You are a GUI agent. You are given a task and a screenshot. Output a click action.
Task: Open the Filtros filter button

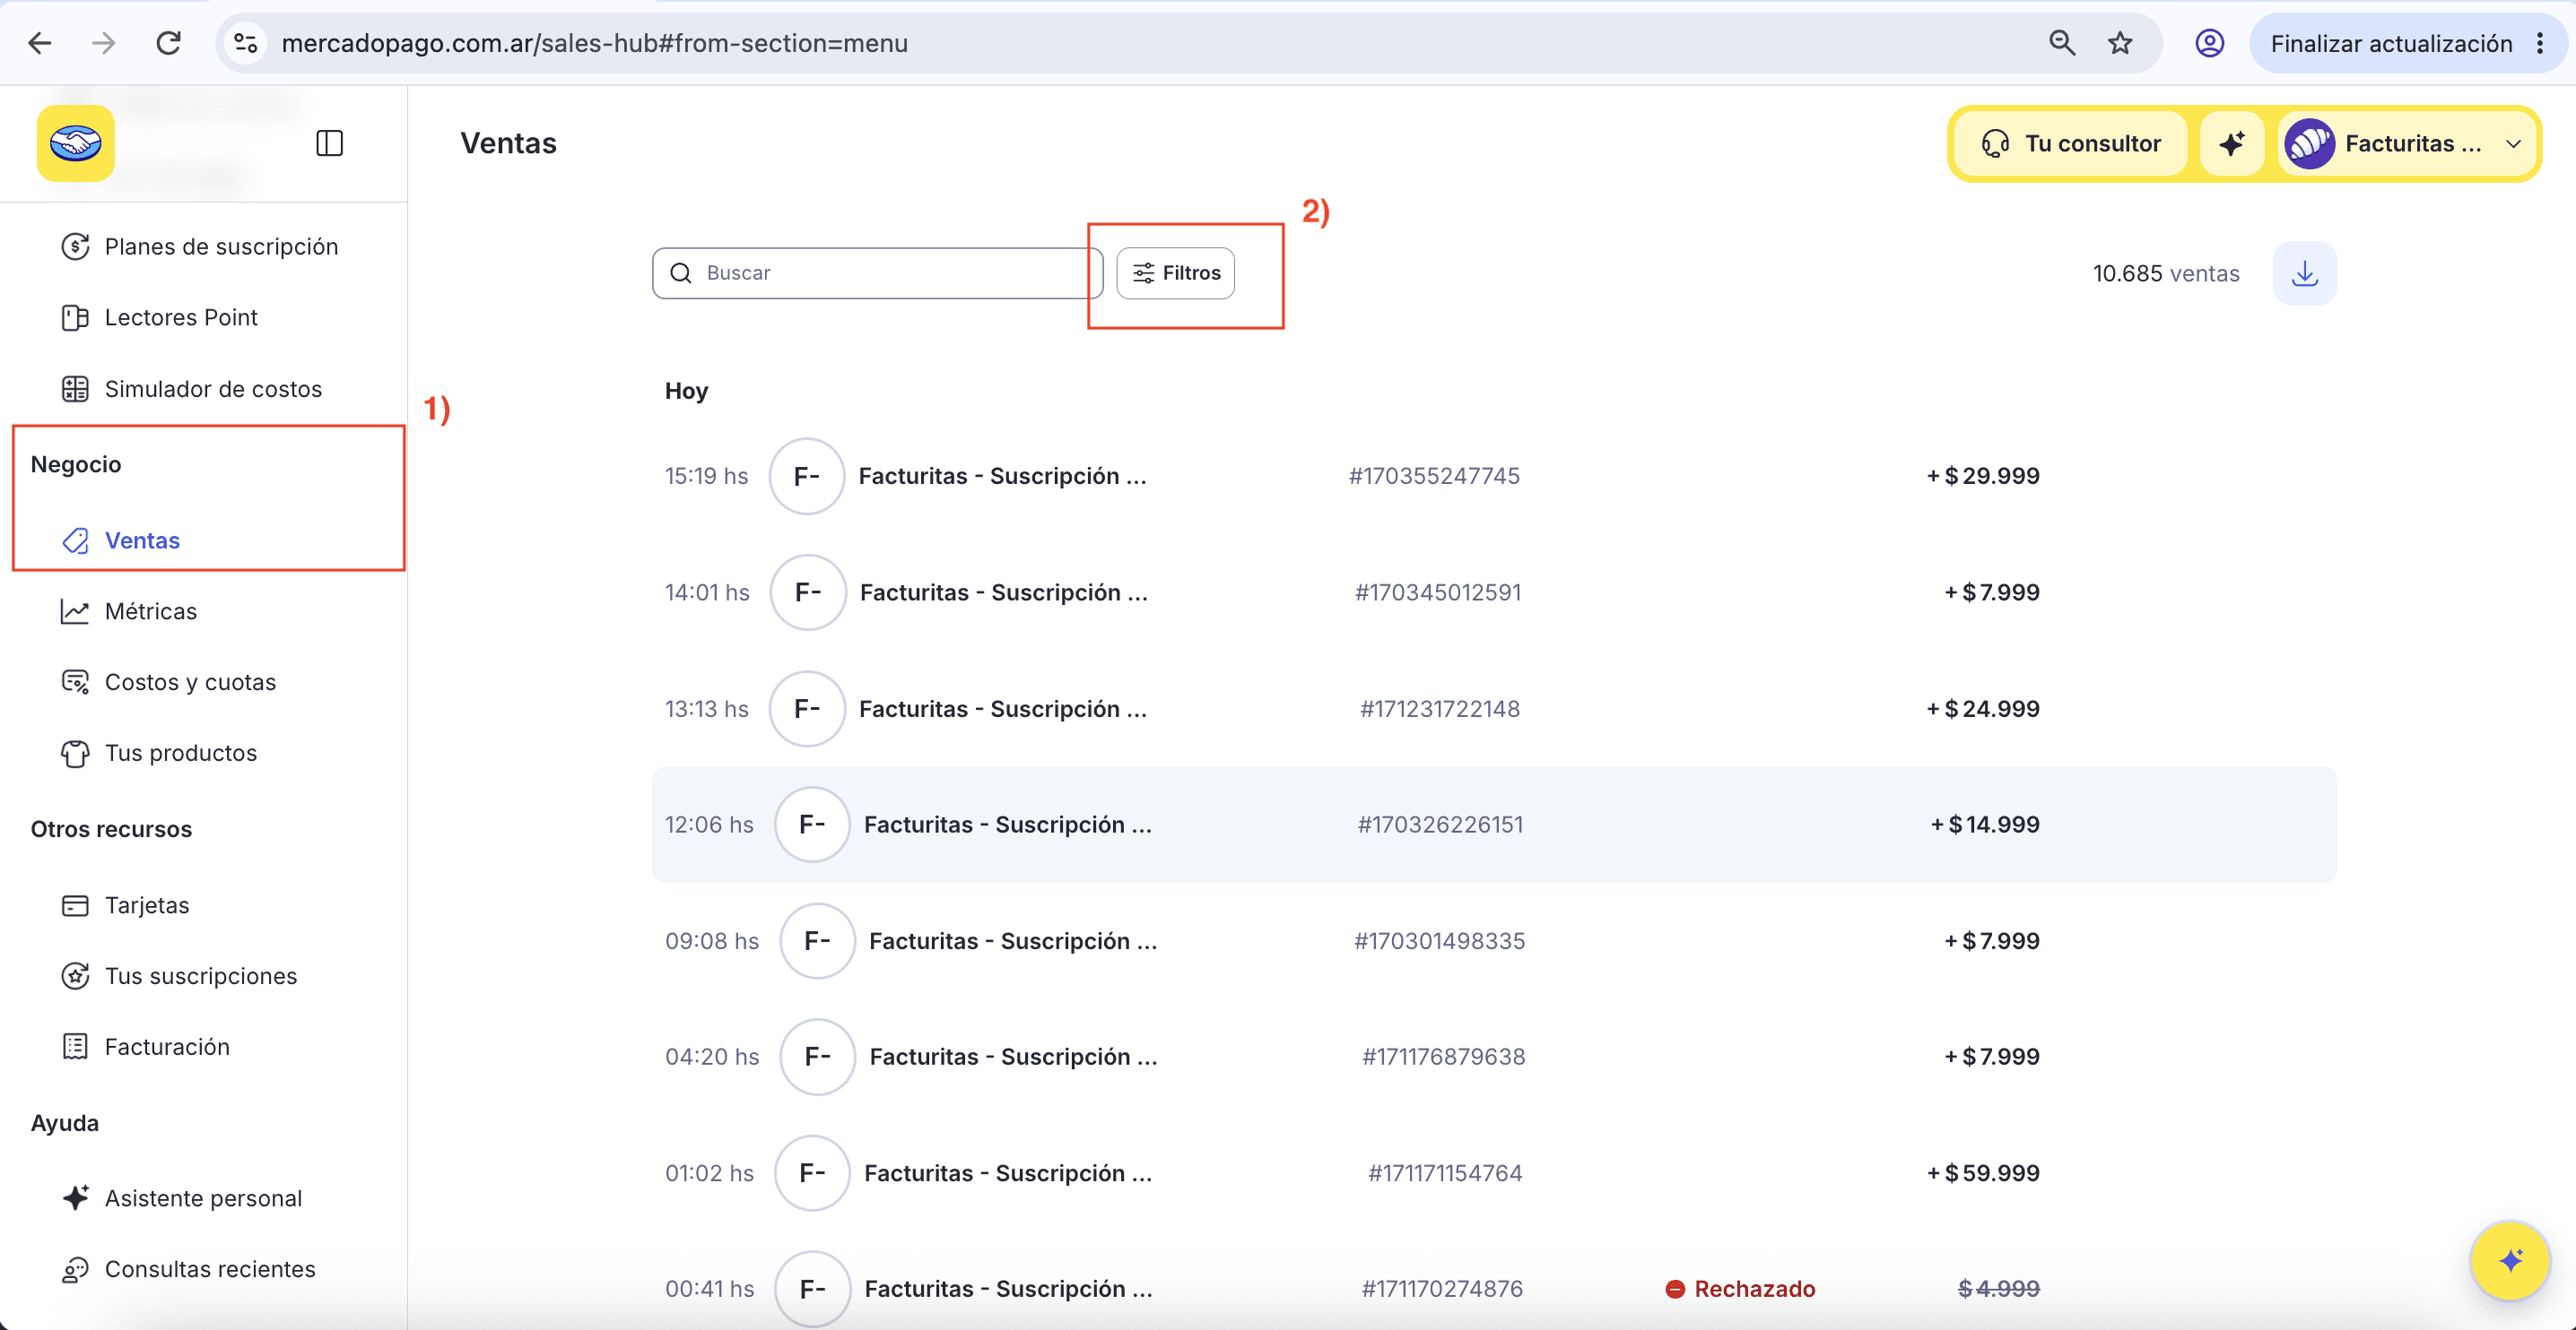[x=1175, y=272]
